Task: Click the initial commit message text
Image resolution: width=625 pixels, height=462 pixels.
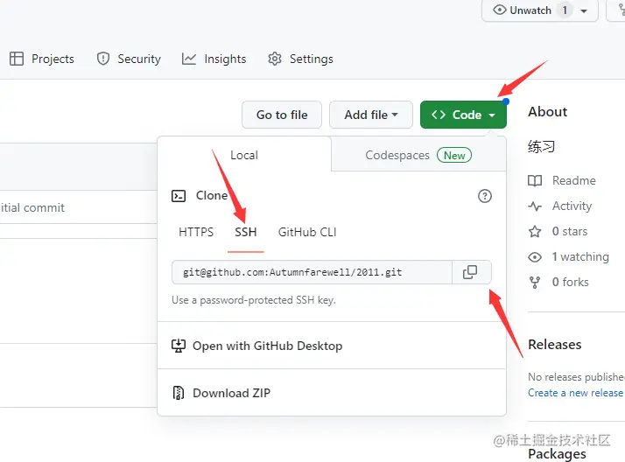Action: [32, 207]
